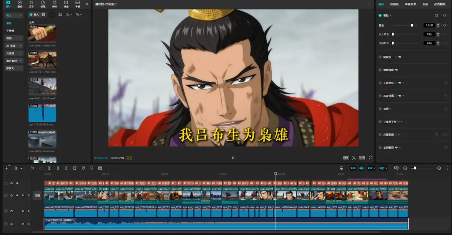Expand the 云素材 cloud material dropdown
This screenshot has width=452, height=235.
[x=21, y=53]
